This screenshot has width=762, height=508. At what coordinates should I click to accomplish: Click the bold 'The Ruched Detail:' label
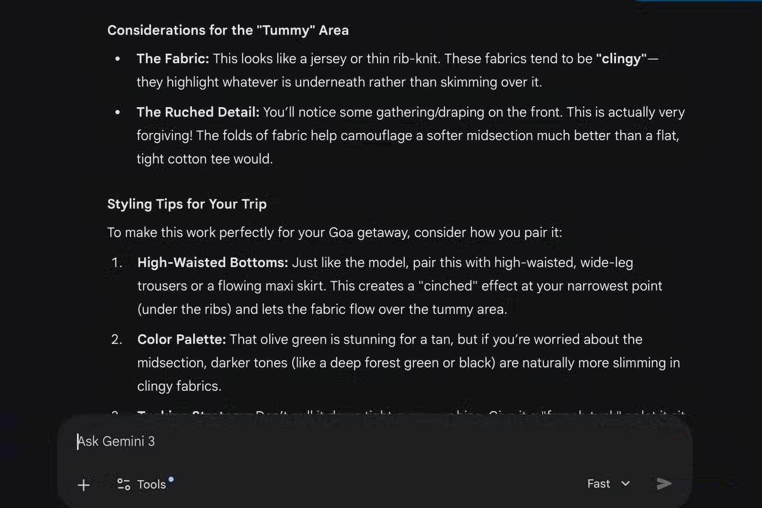pyautogui.click(x=198, y=112)
